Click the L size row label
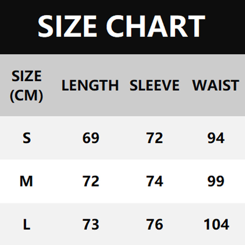 coord(27,225)
